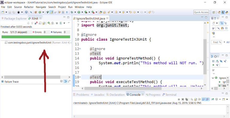Toggle Show Failures Only in JUnit view

coord(36,23)
